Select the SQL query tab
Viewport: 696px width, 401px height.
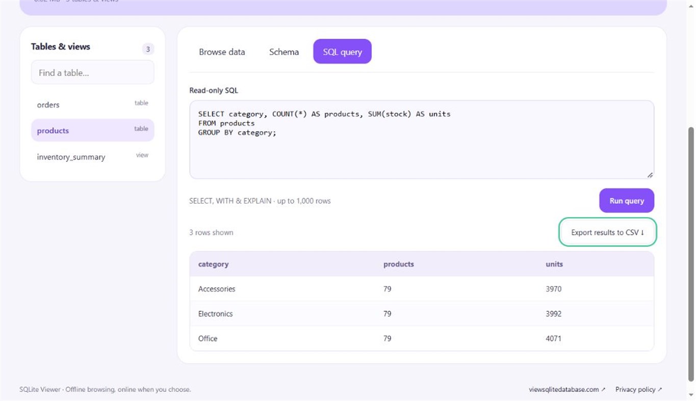coord(342,52)
